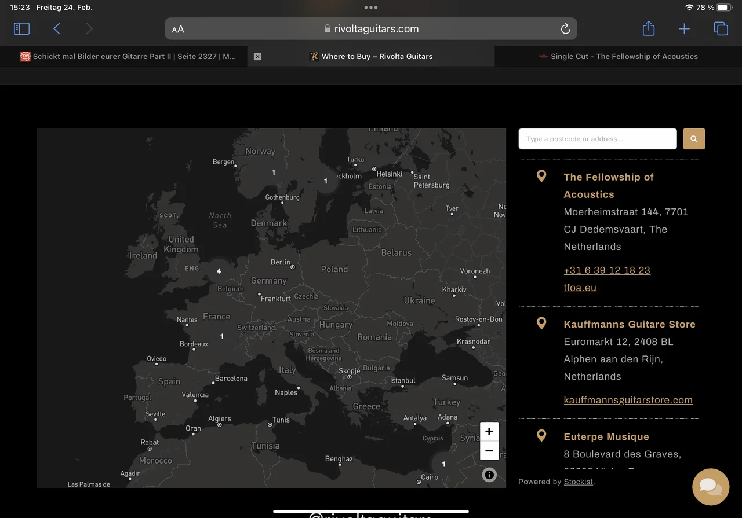Show the tab overview grid

[x=721, y=28]
